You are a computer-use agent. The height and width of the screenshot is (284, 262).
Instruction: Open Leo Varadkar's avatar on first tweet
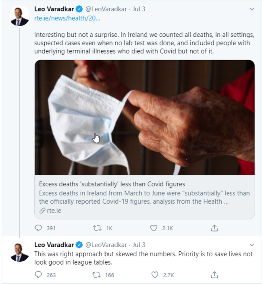pyautogui.click(x=19, y=16)
